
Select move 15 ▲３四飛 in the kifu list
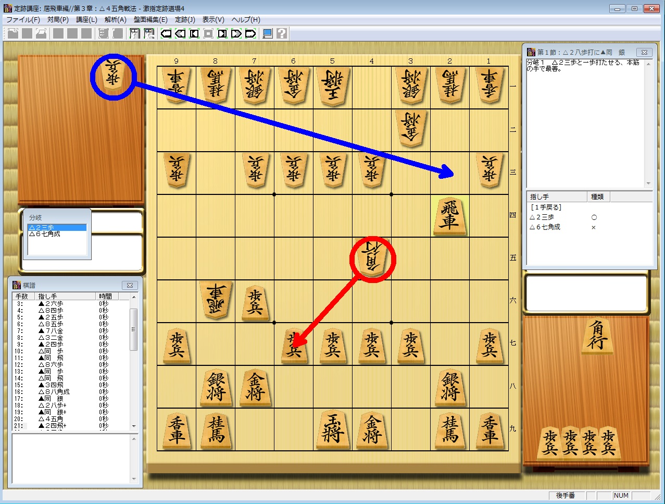click(51, 385)
